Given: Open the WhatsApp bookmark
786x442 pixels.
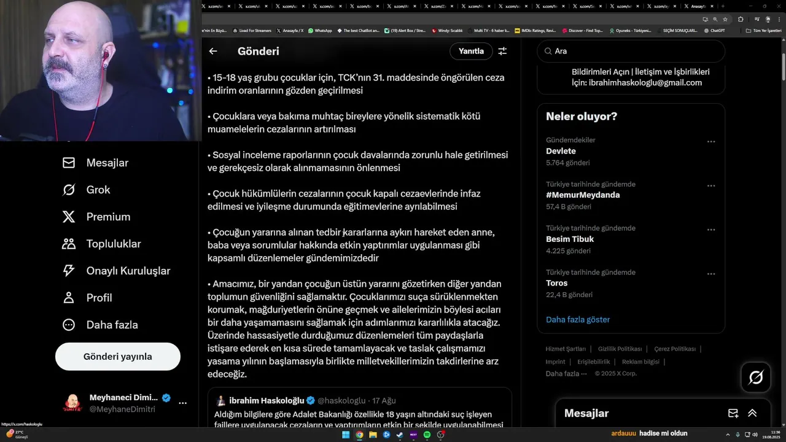Looking at the screenshot, I should point(320,30).
